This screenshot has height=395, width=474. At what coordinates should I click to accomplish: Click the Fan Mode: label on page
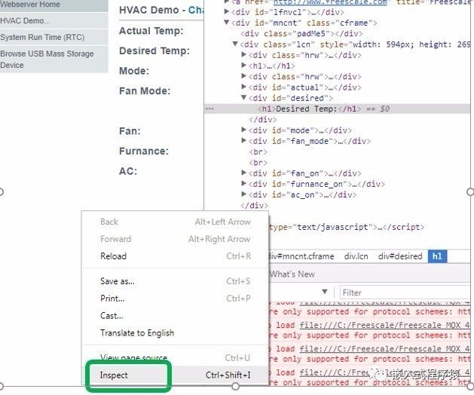coord(145,91)
